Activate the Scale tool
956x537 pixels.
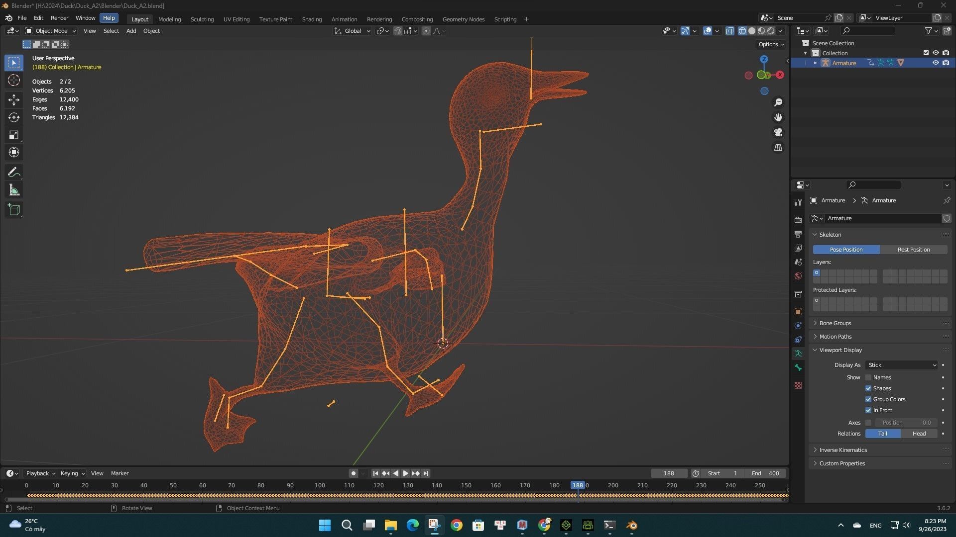(14, 135)
